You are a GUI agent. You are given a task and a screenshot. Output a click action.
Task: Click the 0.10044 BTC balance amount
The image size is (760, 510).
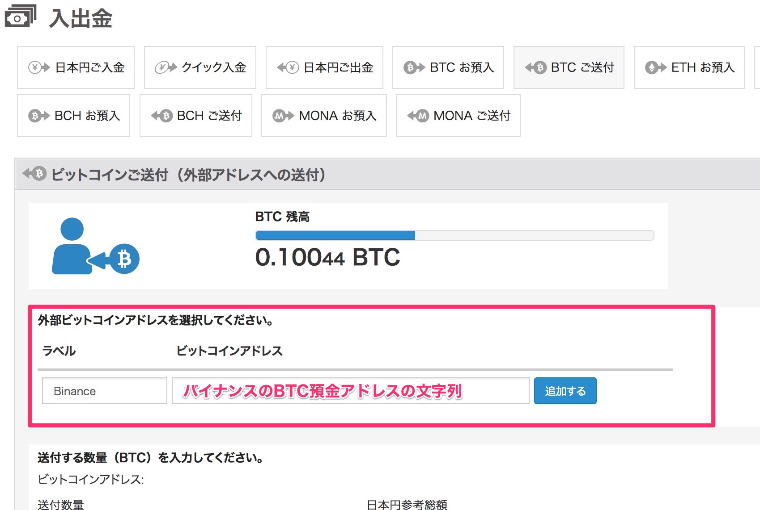click(x=327, y=258)
